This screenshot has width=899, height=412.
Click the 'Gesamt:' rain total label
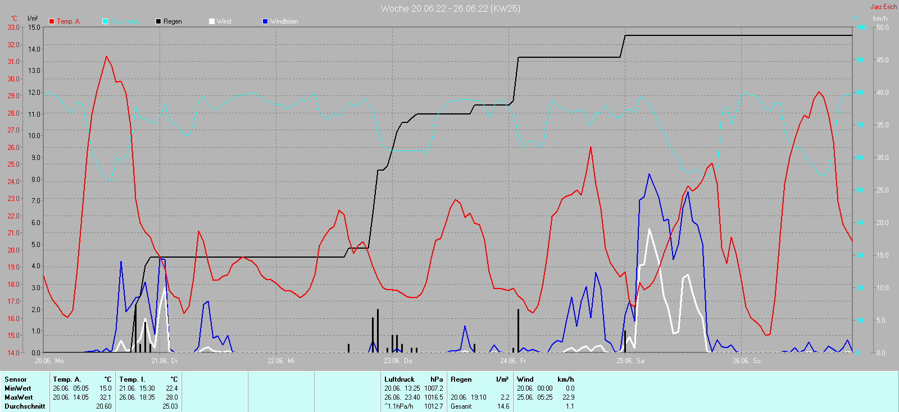tap(461, 406)
